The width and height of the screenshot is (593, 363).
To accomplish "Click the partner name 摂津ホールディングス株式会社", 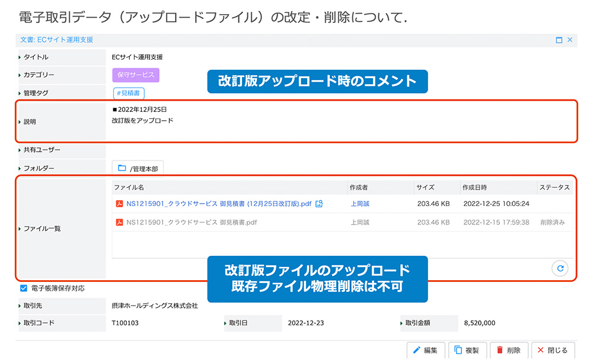I will 155,306.
